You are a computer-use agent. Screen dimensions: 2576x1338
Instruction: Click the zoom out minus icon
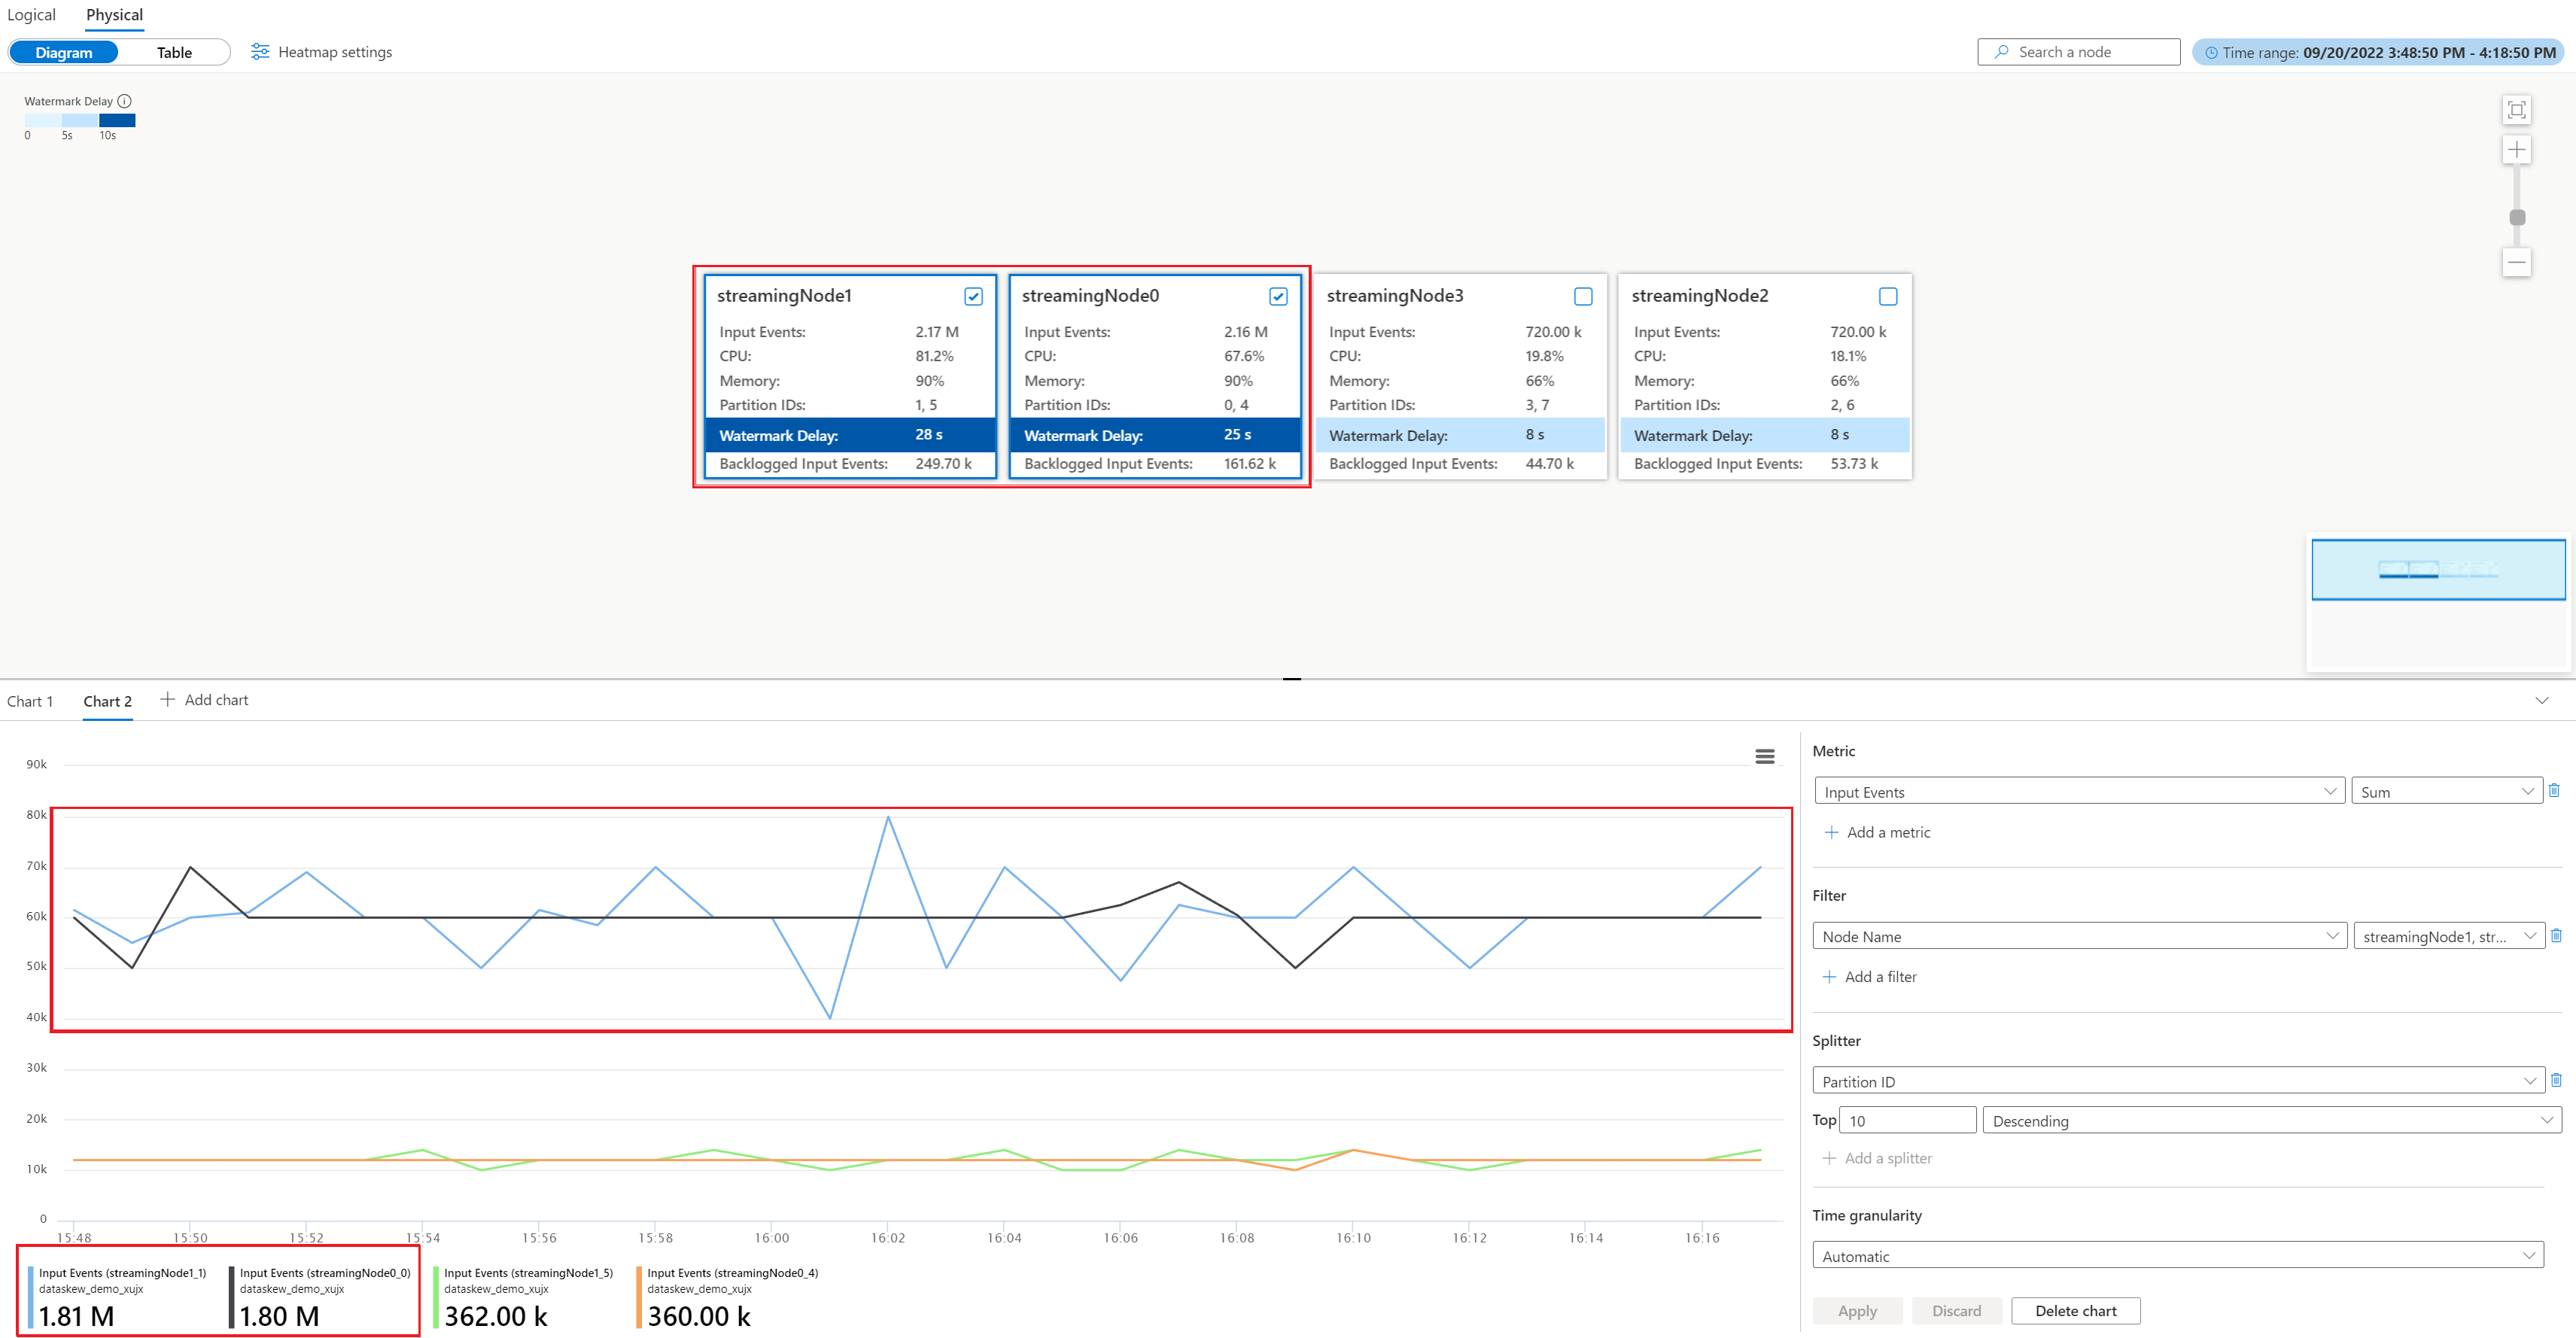coord(2516,263)
